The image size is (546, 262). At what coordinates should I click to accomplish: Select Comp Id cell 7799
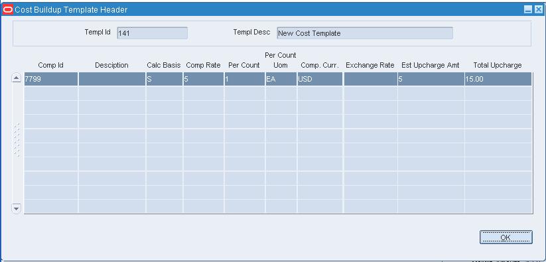click(x=51, y=79)
